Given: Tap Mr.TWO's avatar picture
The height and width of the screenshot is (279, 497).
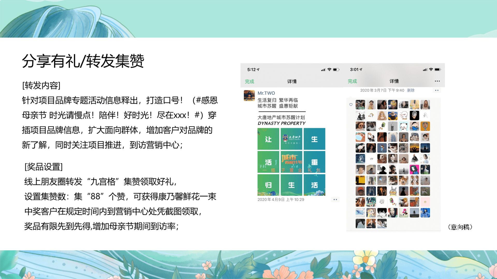Looking at the screenshot, I should pos(249,96).
